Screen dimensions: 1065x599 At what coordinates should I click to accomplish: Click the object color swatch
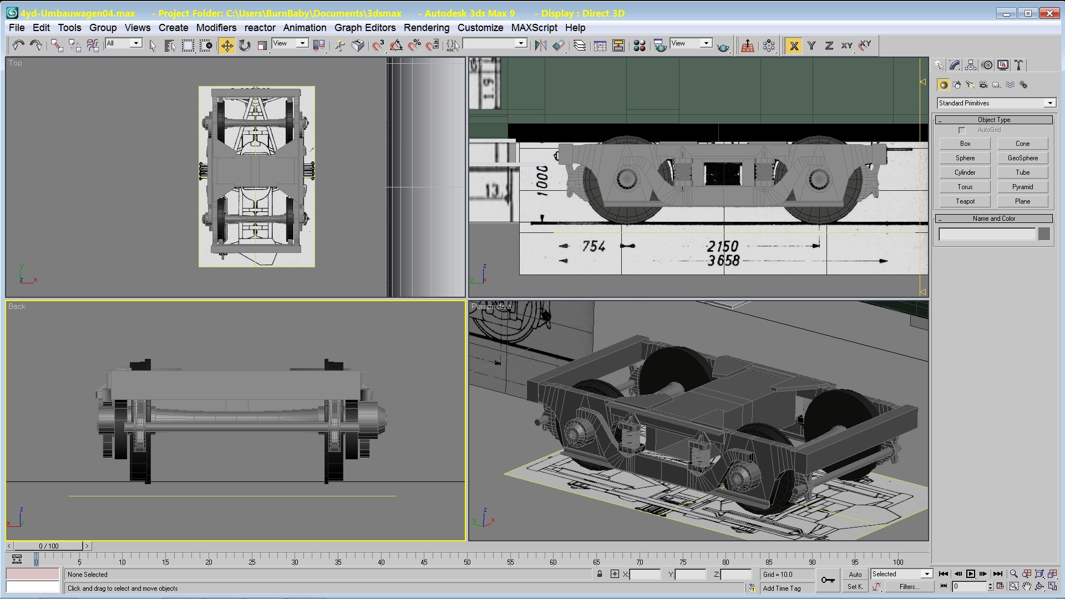[x=1044, y=234]
